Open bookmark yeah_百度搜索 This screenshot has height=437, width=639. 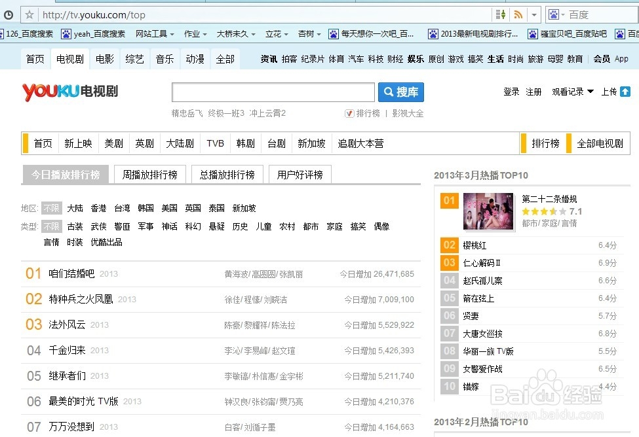pyautogui.click(x=93, y=34)
